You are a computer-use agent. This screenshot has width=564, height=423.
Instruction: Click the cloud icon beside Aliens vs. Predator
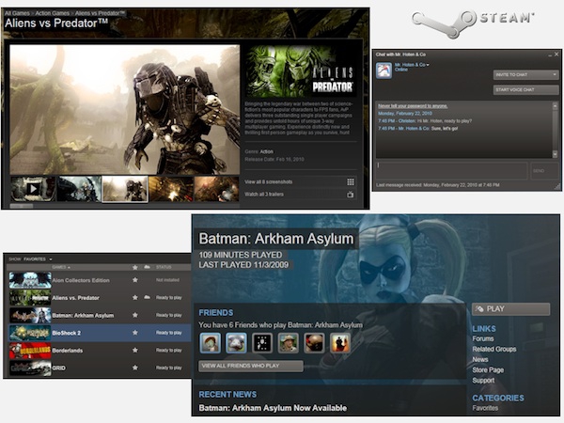point(147,297)
